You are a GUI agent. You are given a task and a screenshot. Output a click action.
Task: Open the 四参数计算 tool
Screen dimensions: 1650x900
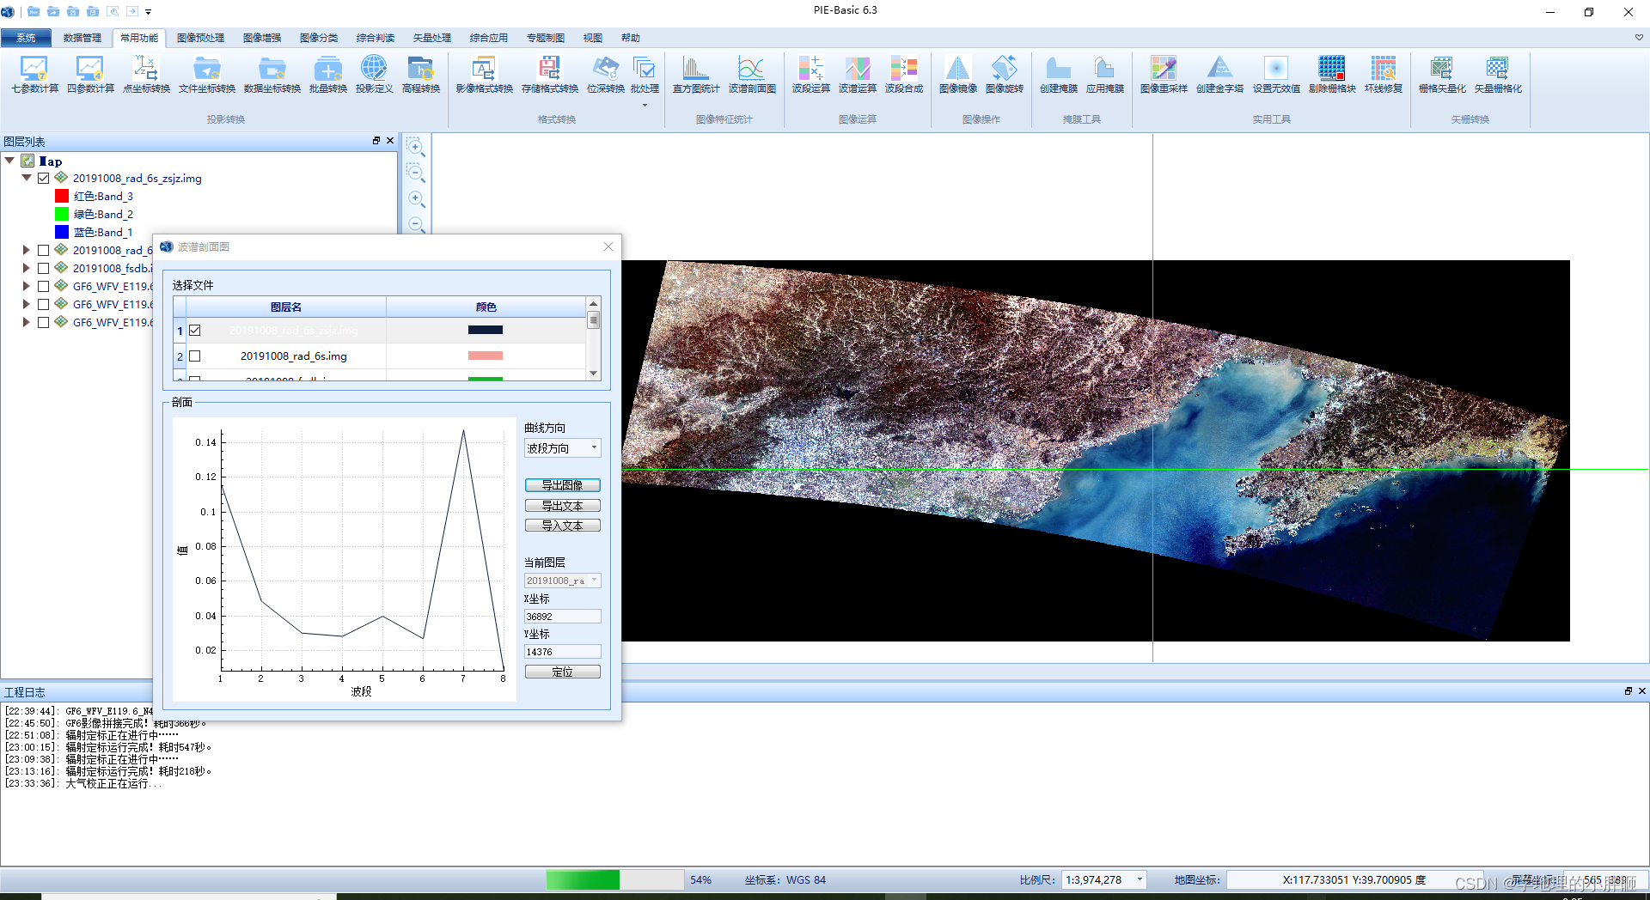click(90, 74)
